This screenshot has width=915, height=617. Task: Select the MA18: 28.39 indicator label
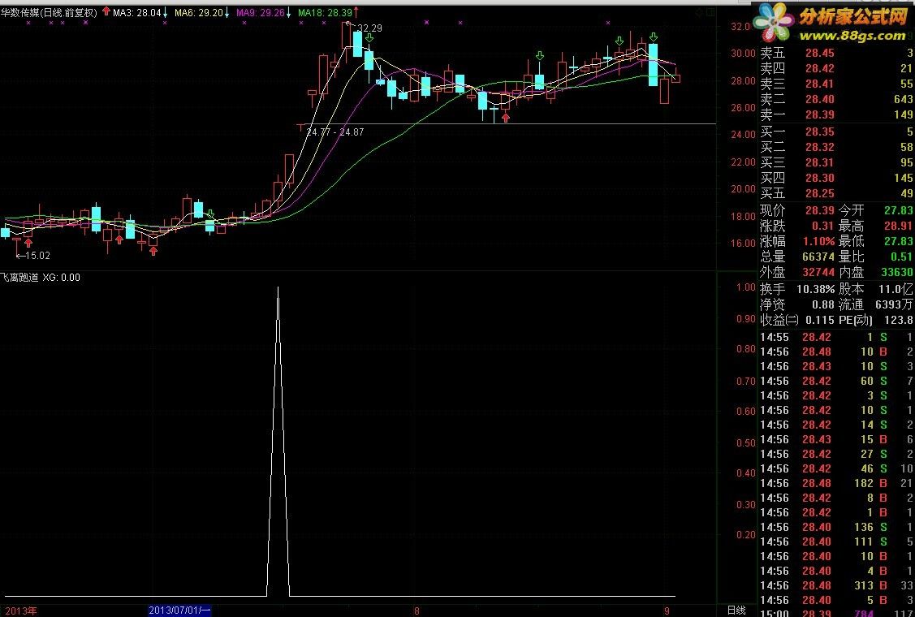(325, 13)
